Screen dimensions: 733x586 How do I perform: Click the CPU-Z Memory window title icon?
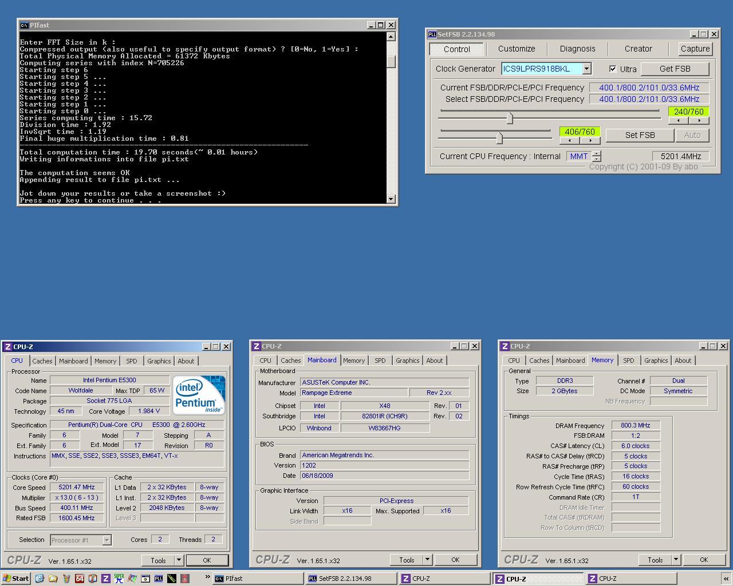[505, 346]
